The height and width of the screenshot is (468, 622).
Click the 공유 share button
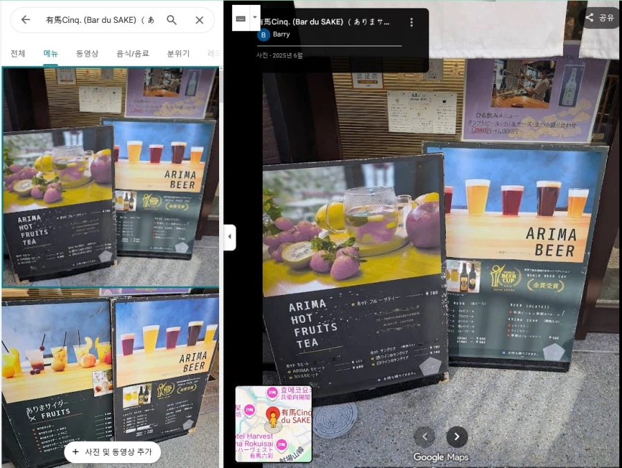(600, 18)
